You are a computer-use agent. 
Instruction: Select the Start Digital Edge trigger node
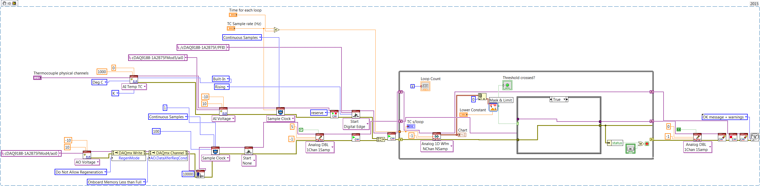pos(356,114)
